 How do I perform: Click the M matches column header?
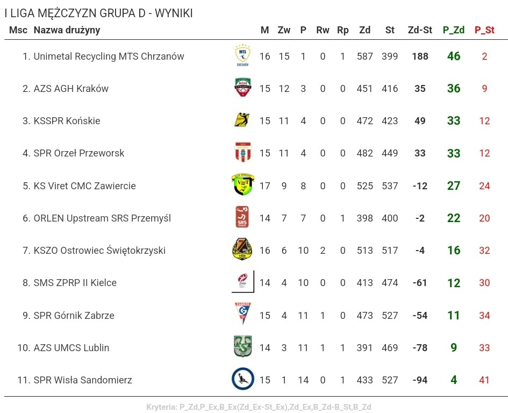[264, 30]
